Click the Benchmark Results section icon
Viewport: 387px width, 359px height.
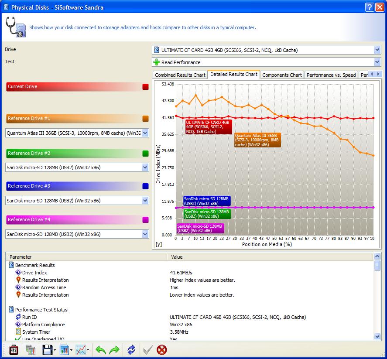(11, 265)
